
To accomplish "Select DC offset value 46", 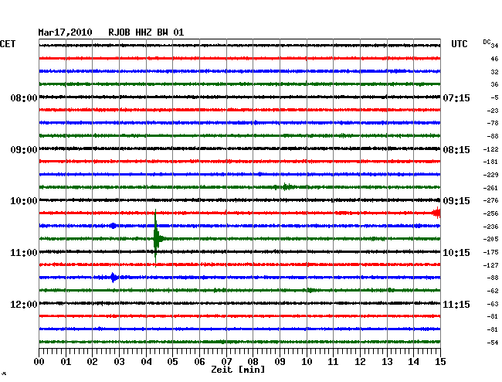I will pos(494,59).
